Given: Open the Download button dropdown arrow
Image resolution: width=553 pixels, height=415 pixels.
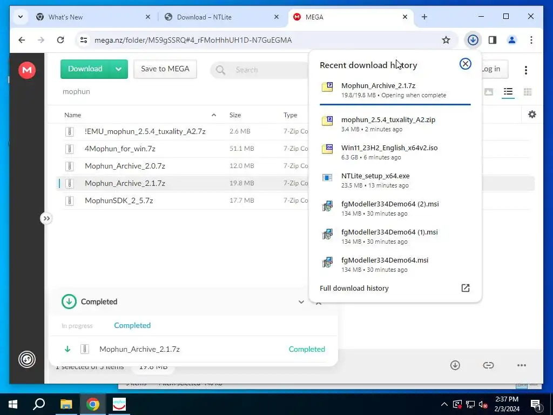Looking at the screenshot, I should pyautogui.click(x=118, y=69).
